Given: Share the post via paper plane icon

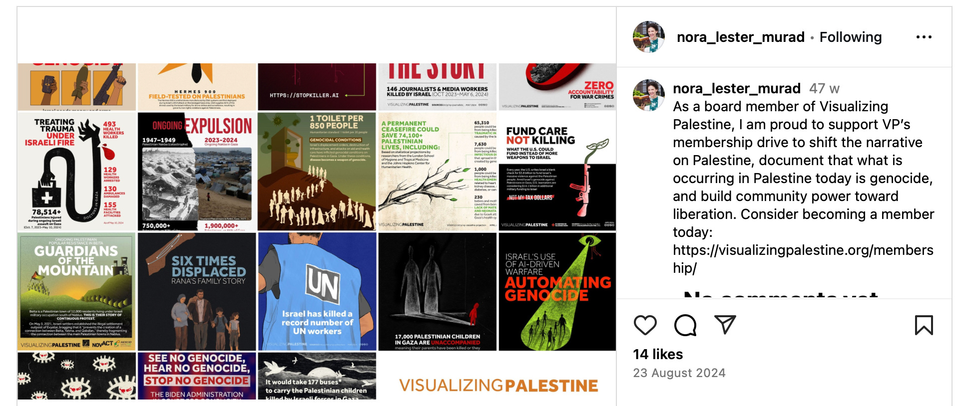Looking at the screenshot, I should 725,325.
